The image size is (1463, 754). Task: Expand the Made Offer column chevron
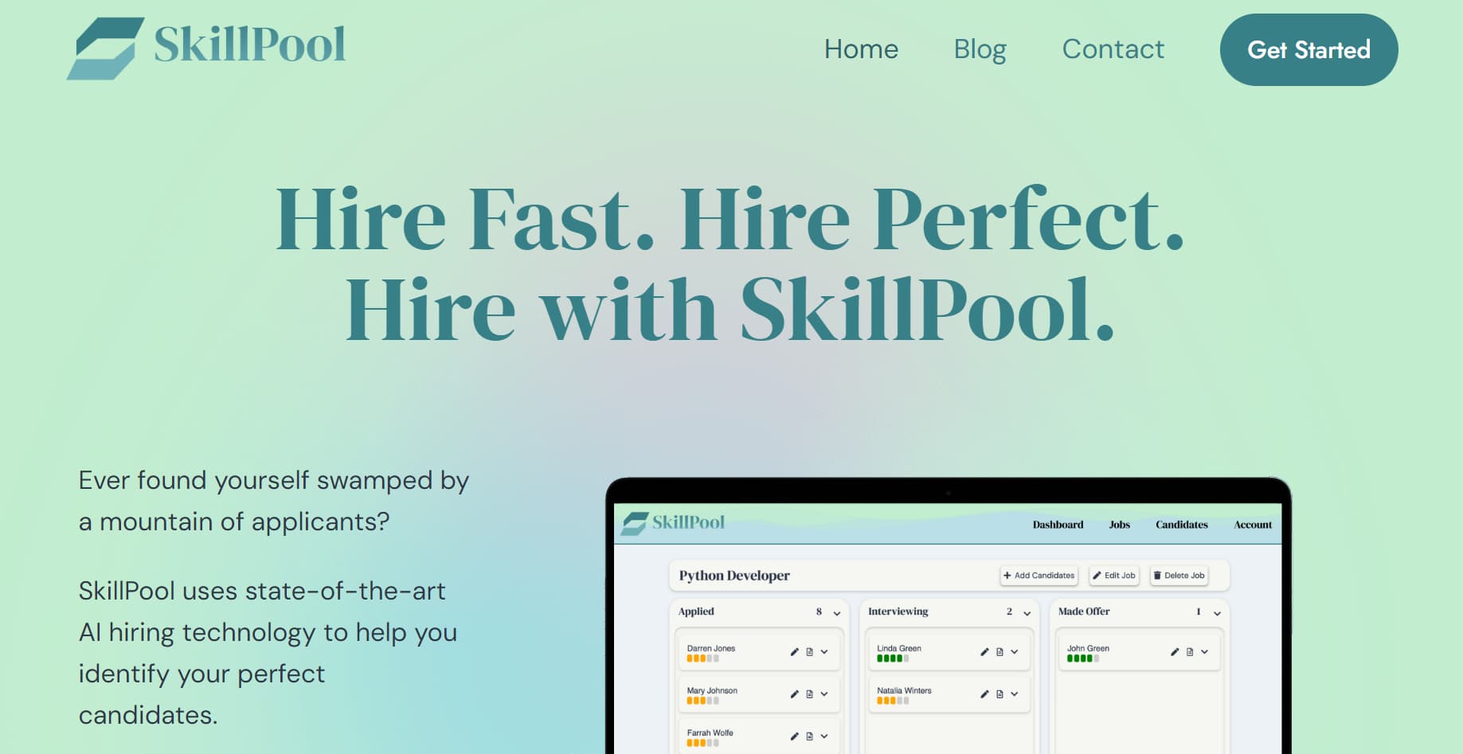(x=1217, y=613)
